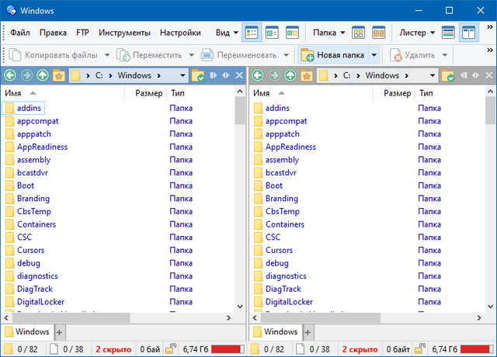Click the Details view mode icon
The height and width of the screenshot is (357, 497).
[252, 33]
